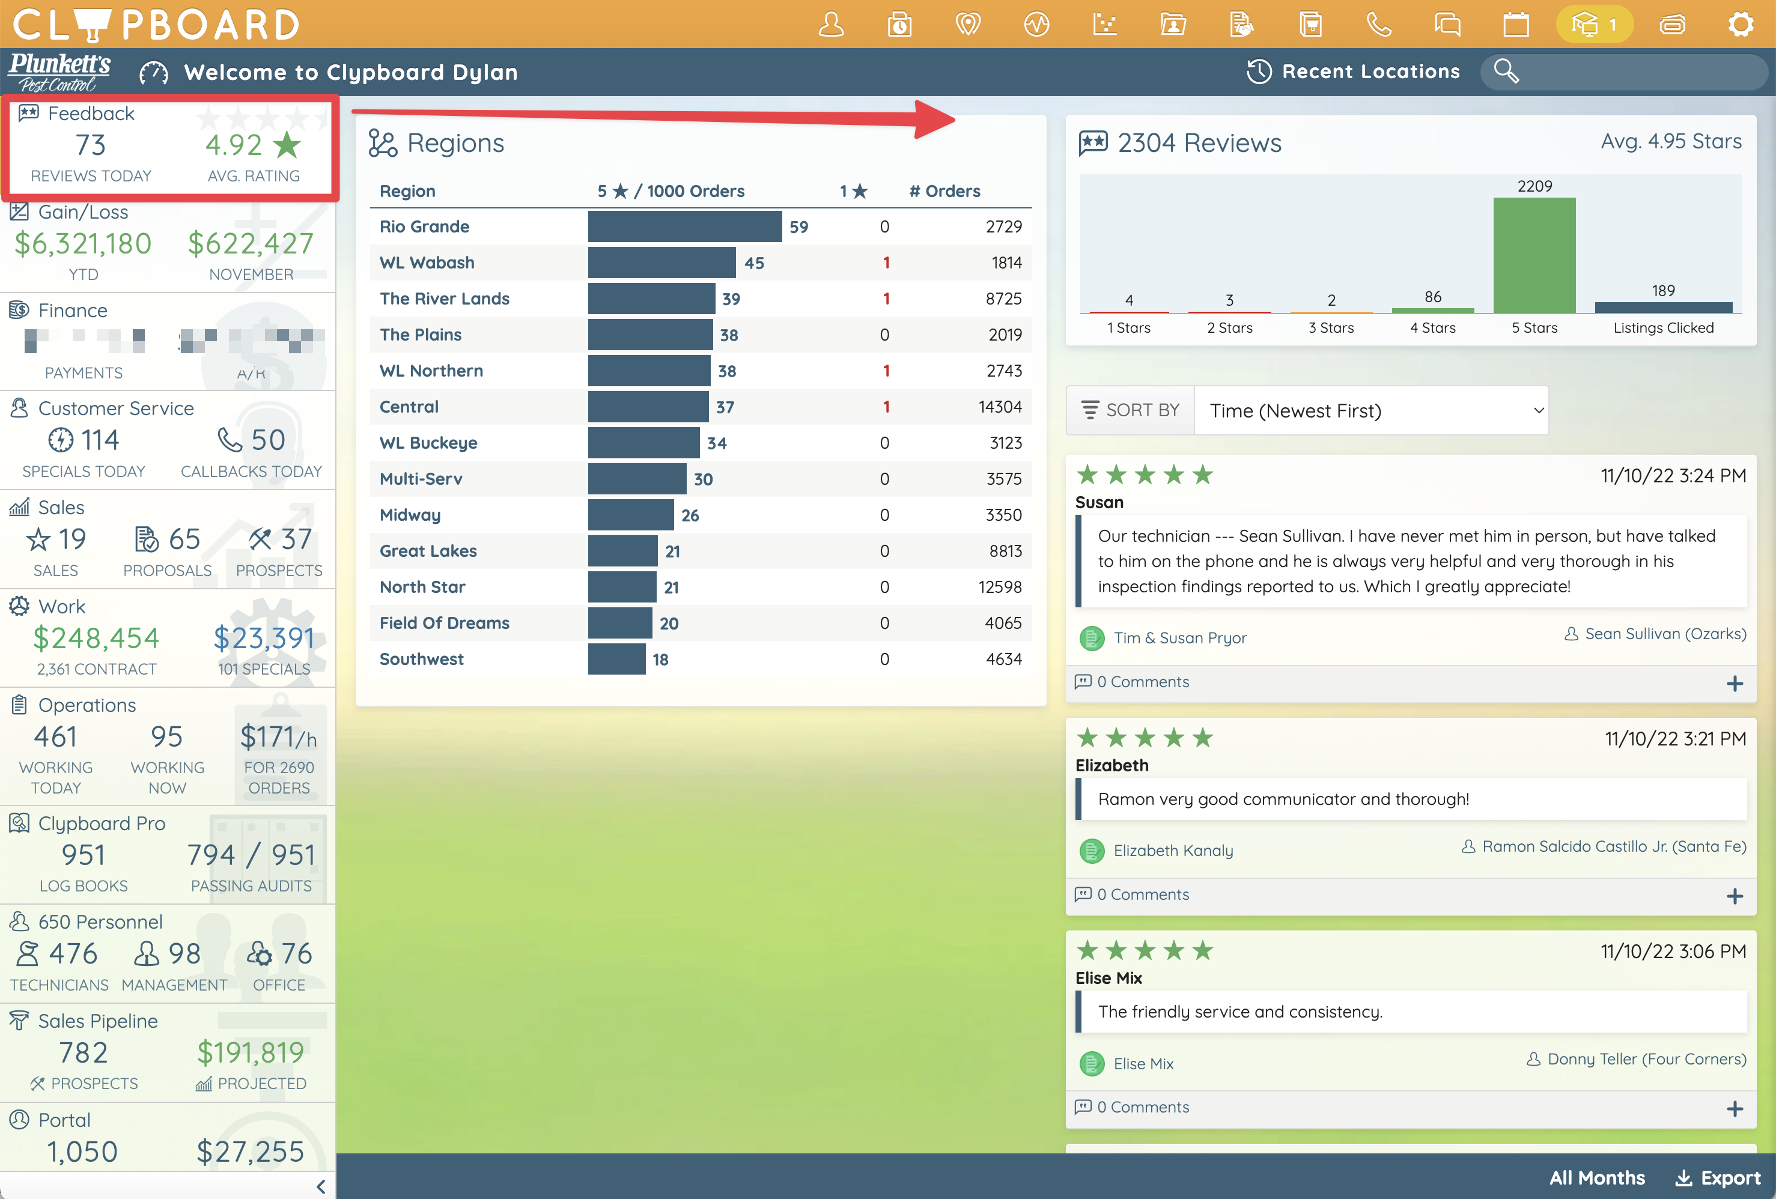Expand 0 Comments under Elizabeth's review
The image size is (1776, 1199).
pyautogui.click(x=1133, y=894)
